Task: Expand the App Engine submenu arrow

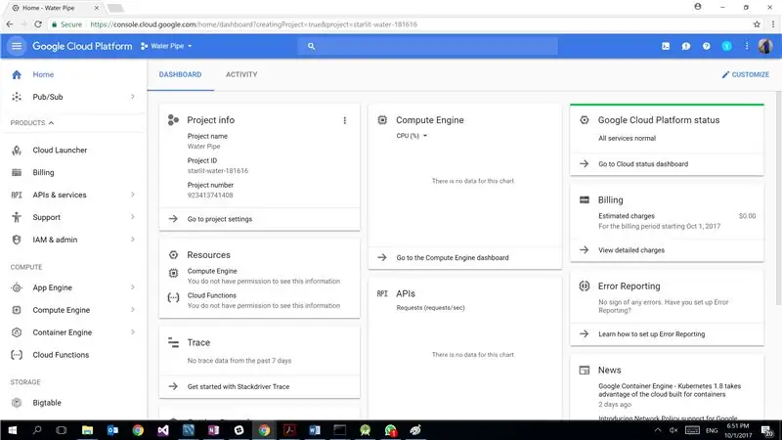Action: [133, 287]
